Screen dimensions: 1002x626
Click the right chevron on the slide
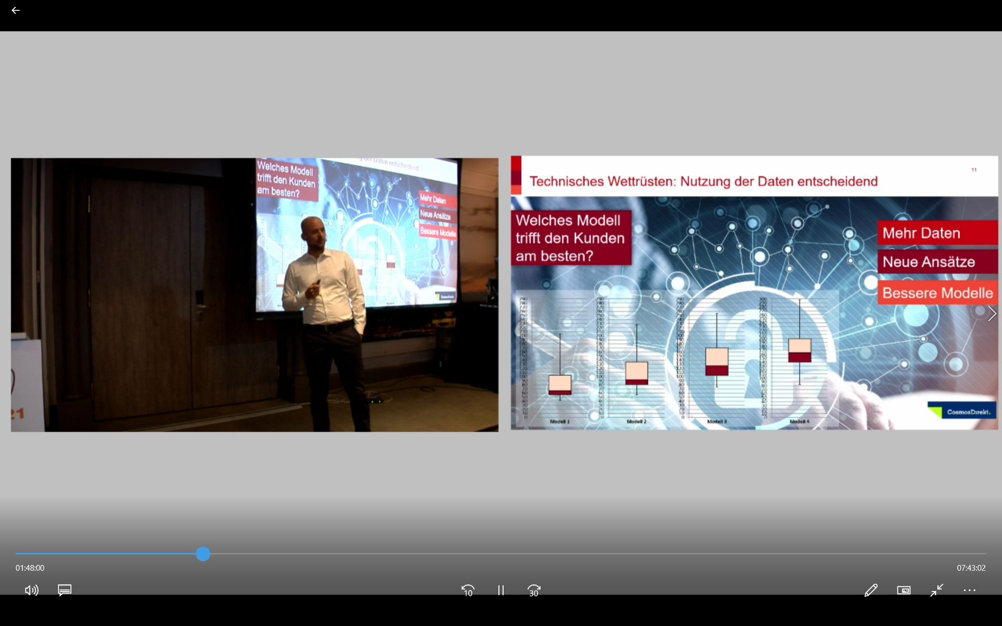992,314
